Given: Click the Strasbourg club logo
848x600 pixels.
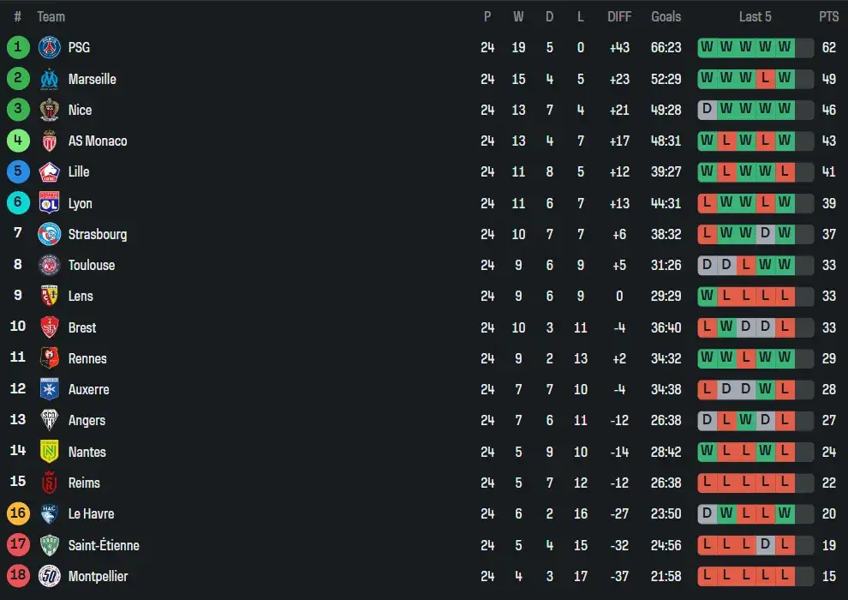Looking at the screenshot, I should [50, 234].
